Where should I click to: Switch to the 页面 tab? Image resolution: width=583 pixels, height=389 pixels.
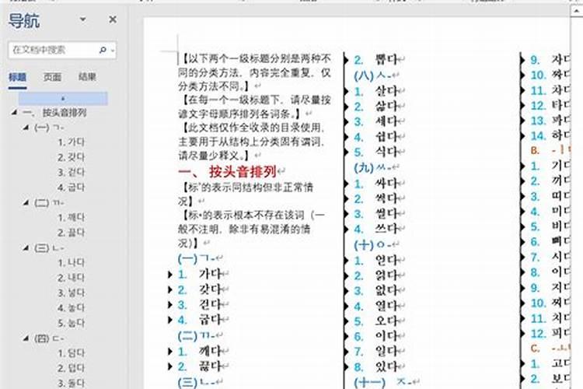point(52,77)
